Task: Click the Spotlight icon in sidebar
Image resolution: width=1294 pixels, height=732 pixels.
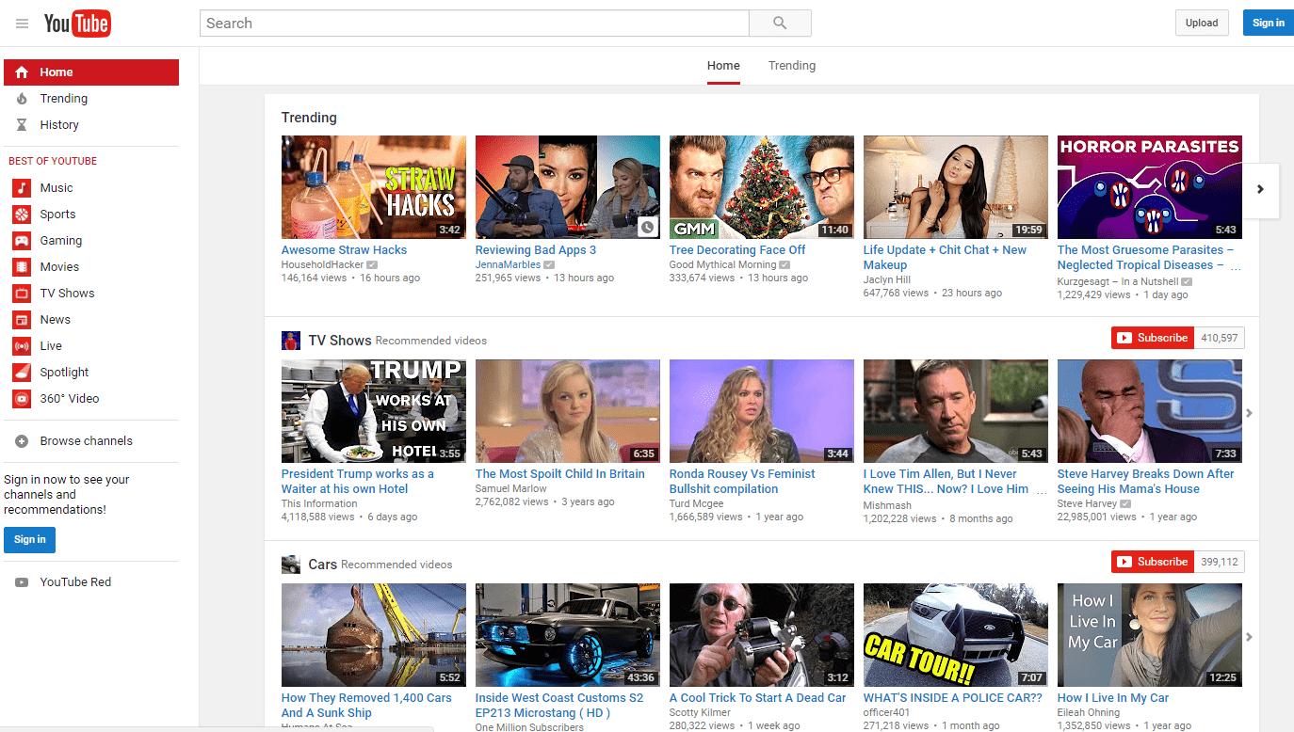Action: (22, 373)
